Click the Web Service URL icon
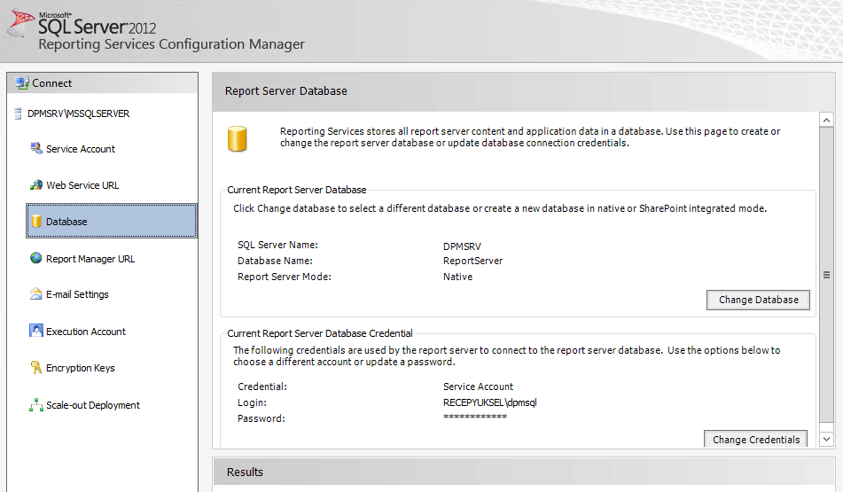 (36, 185)
